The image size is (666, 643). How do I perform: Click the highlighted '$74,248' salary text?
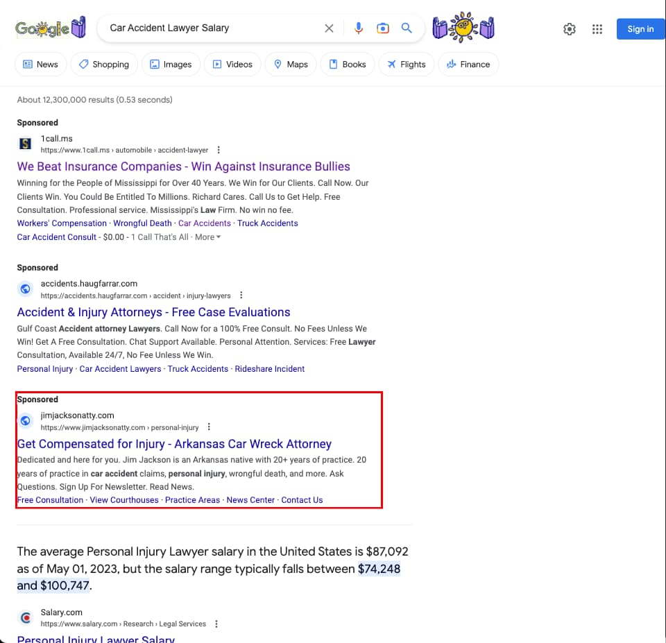[x=379, y=569]
